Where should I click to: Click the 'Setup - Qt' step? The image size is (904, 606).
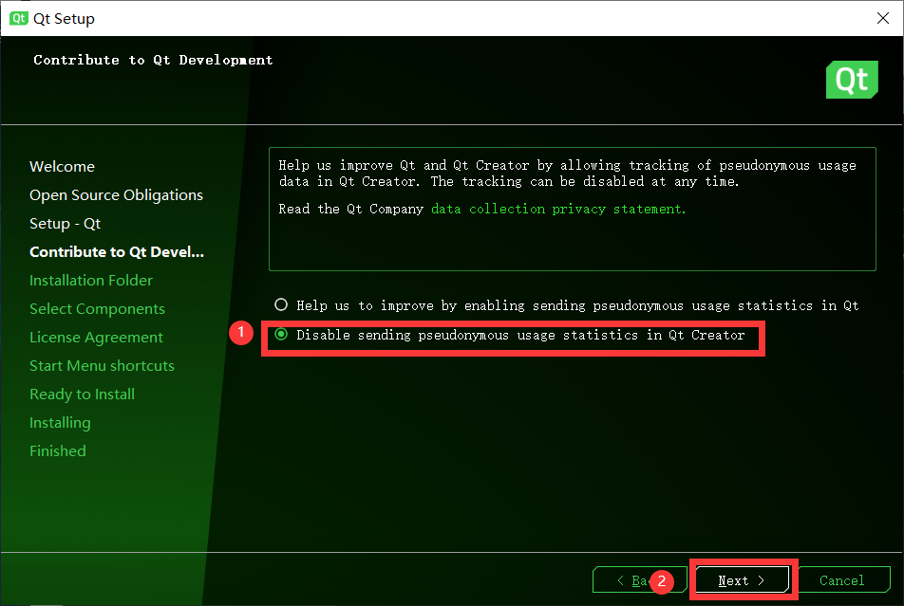point(66,224)
